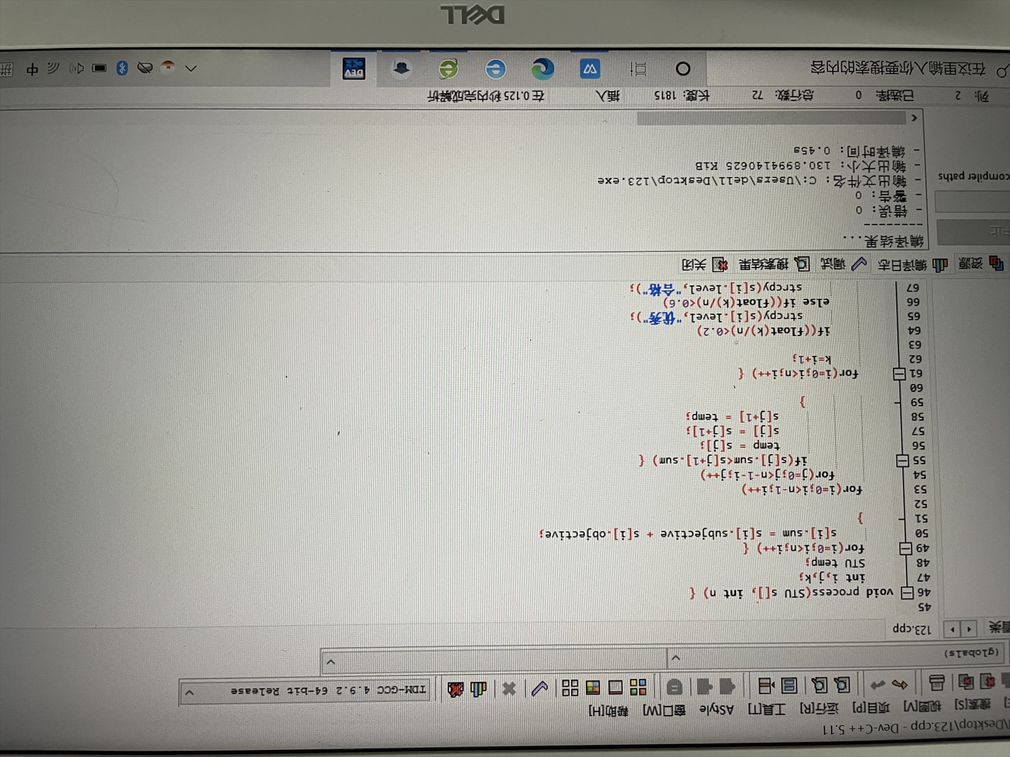Click the Undo arrow in toolbar
The height and width of the screenshot is (757, 1010).
(x=900, y=684)
